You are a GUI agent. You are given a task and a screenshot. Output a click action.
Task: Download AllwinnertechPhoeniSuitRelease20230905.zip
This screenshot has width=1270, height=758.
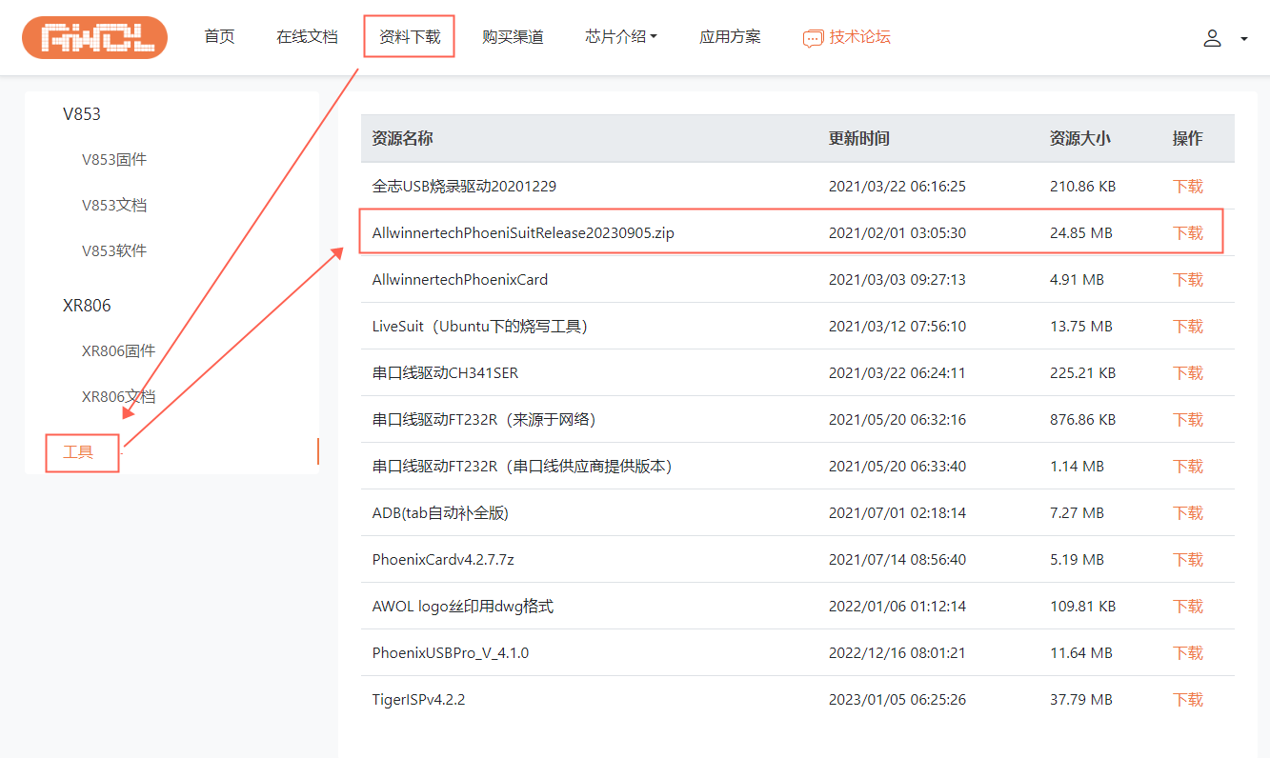(x=1187, y=233)
